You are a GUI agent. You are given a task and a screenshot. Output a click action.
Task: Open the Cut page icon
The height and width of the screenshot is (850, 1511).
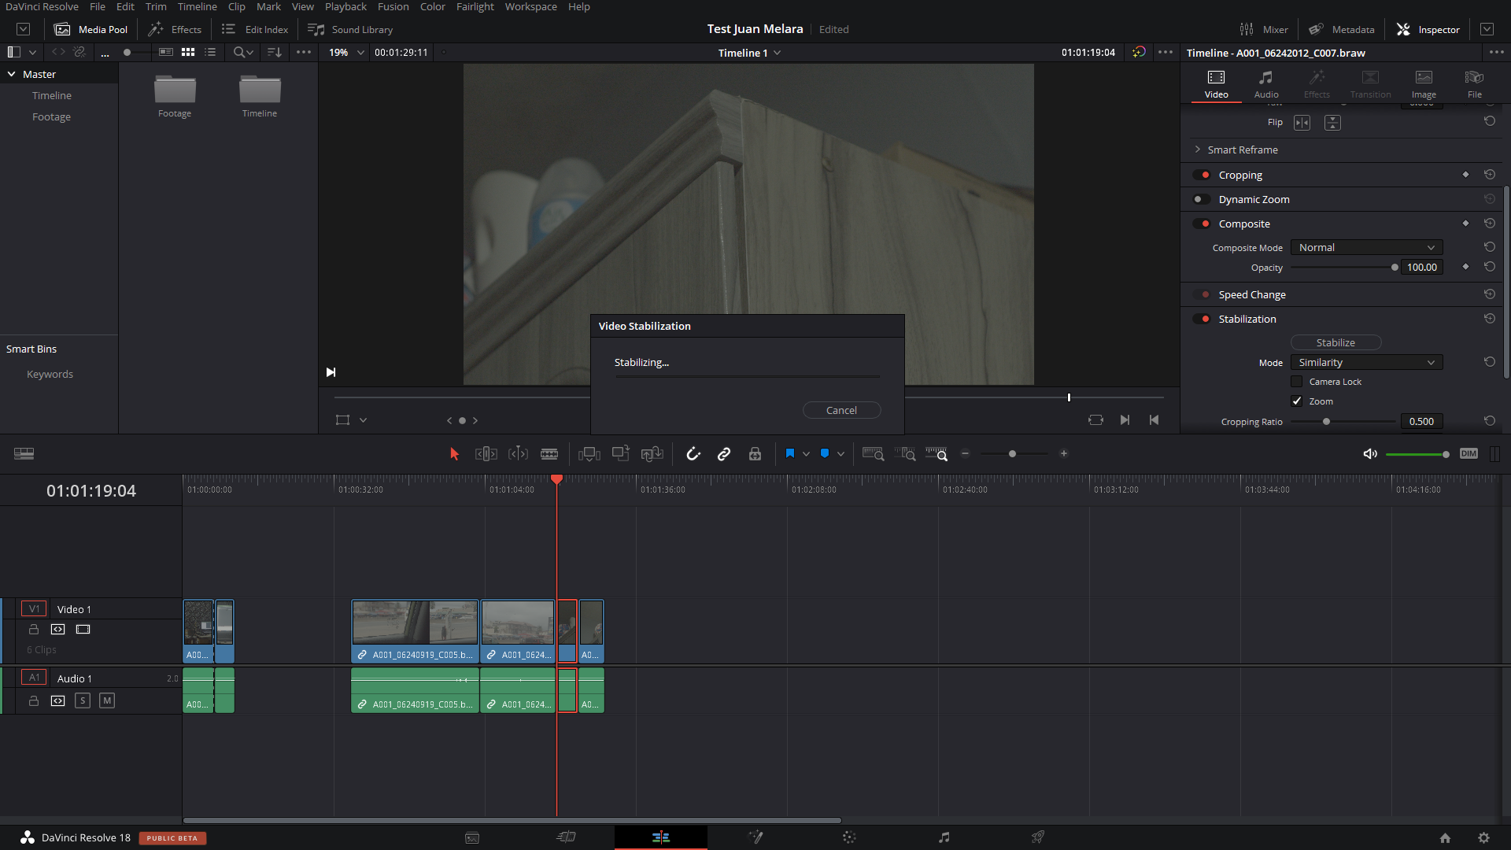coord(567,837)
